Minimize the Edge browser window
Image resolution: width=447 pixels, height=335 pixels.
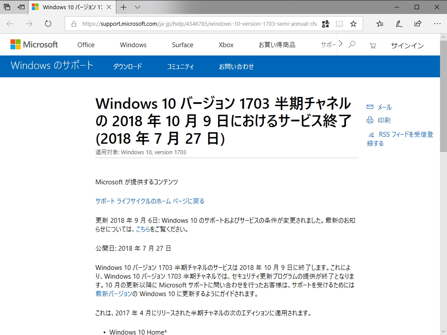coord(397,7)
